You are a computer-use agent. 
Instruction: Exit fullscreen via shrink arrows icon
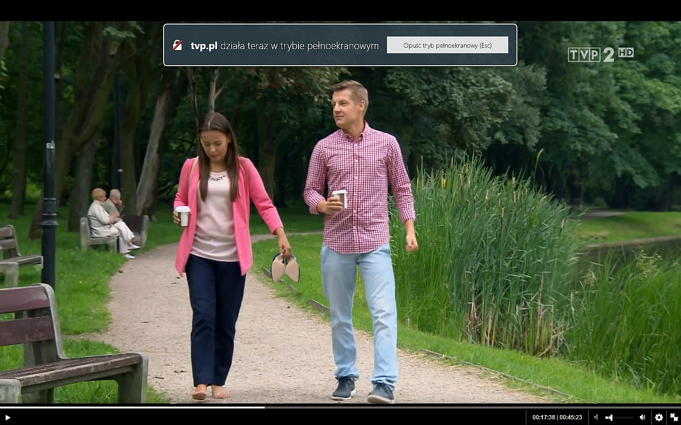(x=674, y=417)
